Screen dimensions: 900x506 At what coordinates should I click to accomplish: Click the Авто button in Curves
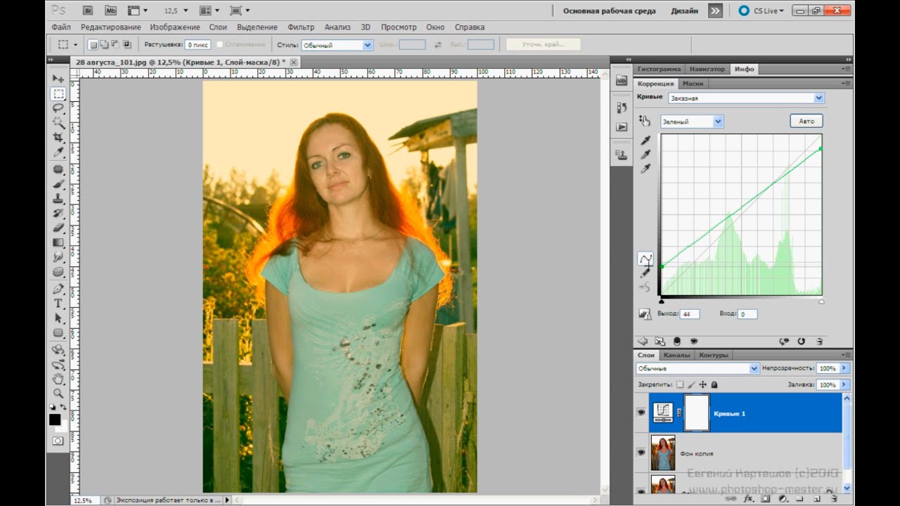click(806, 121)
